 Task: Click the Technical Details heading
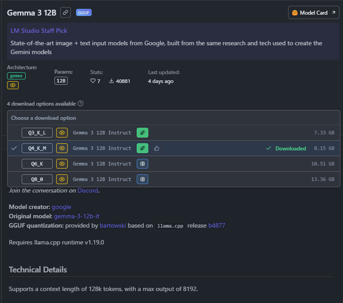click(38, 270)
